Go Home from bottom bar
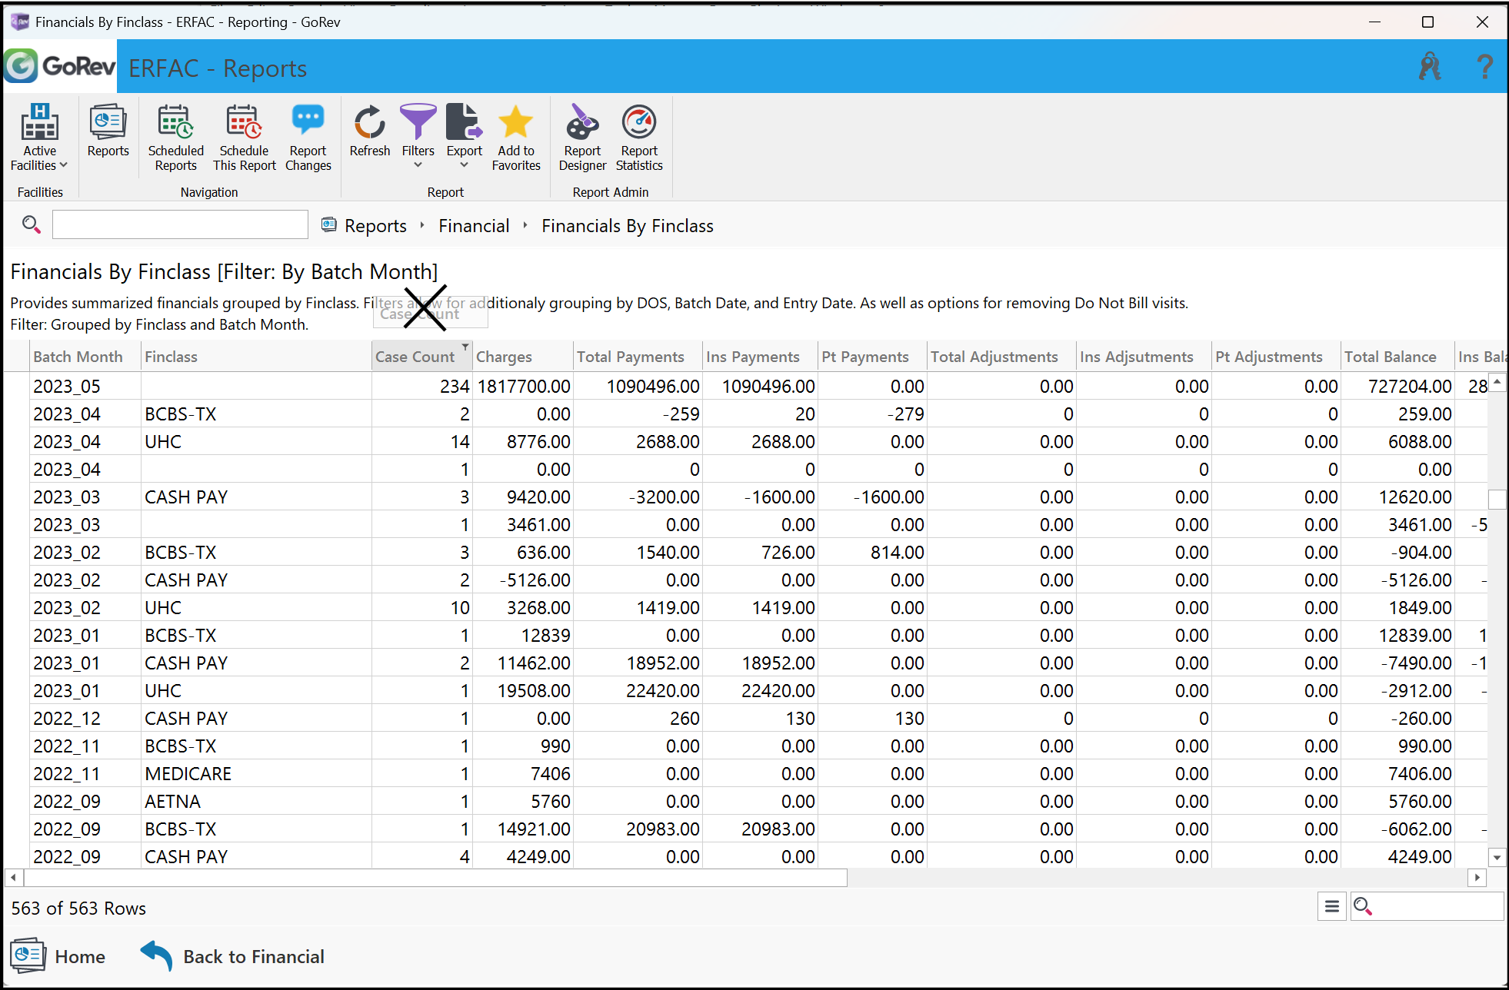The width and height of the screenshot is (1509, 990). 58,956
